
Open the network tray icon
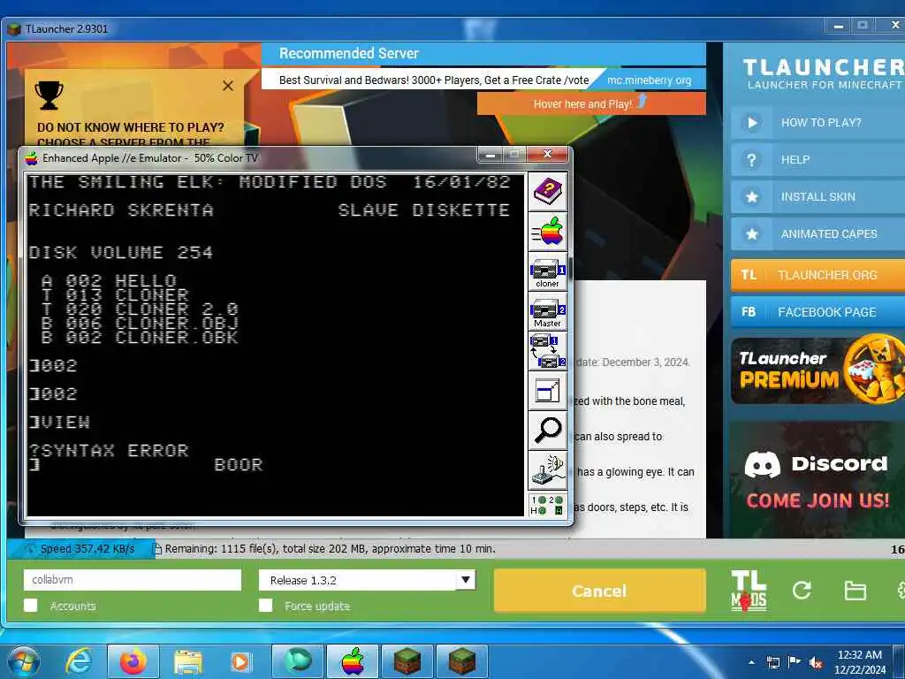click(773, 662)
